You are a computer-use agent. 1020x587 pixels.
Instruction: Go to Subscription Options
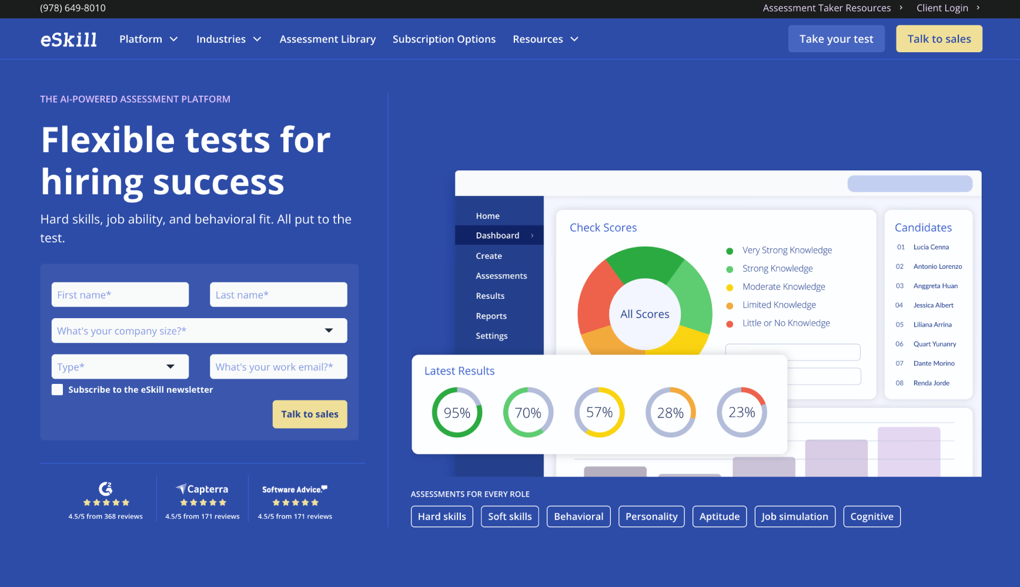point(444,39)
